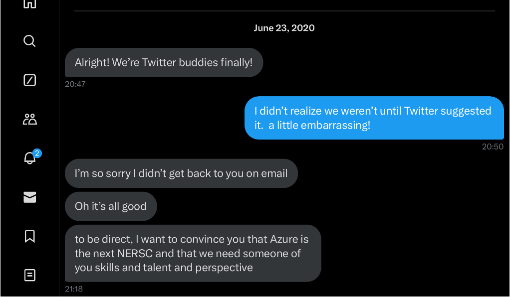The height and width of the screenshot is (297, 510).
Task: Click the 'I'm so sorry' email message bubble
Action: (x=181, y=173)
